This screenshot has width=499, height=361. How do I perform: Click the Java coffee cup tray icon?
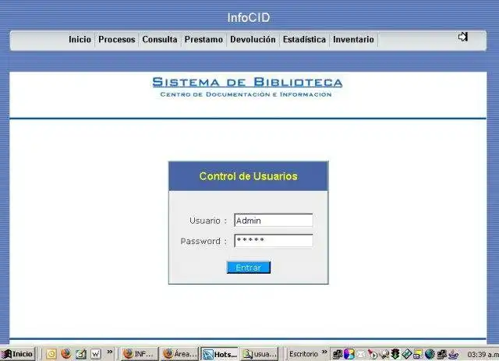coord(453,354)
